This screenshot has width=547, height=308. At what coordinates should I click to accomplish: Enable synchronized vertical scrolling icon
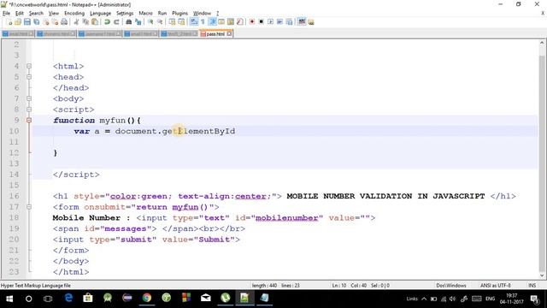172,21
